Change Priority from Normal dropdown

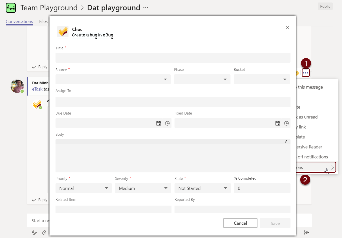pos(83,188)
